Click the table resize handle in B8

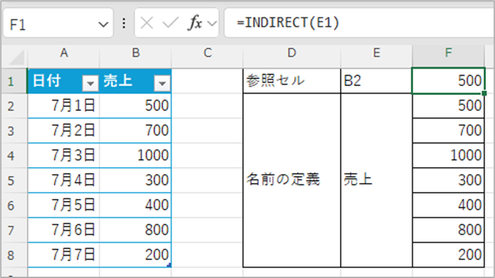coord(168,265)
